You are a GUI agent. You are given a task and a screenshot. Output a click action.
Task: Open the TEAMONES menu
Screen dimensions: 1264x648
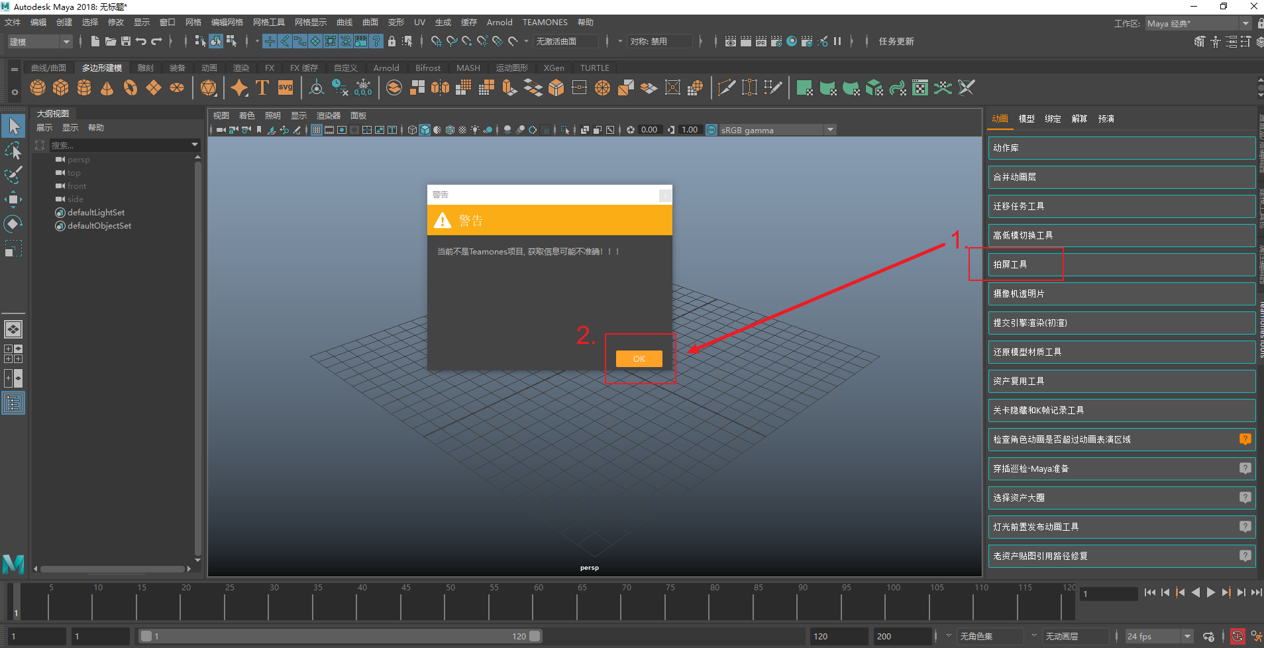click(545, 22)
